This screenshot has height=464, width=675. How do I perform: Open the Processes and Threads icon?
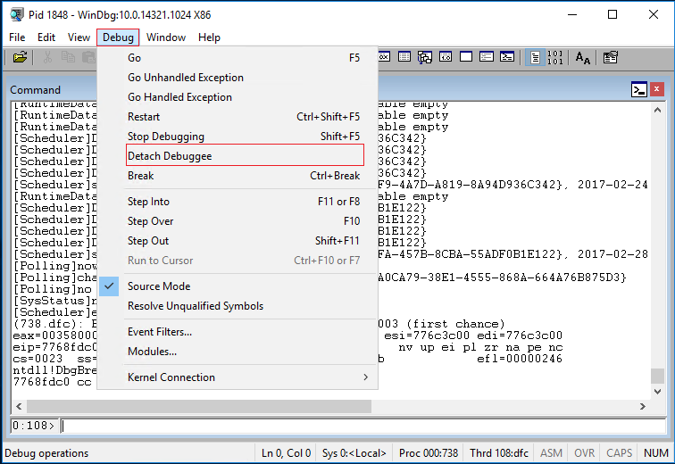pos(487,57)
